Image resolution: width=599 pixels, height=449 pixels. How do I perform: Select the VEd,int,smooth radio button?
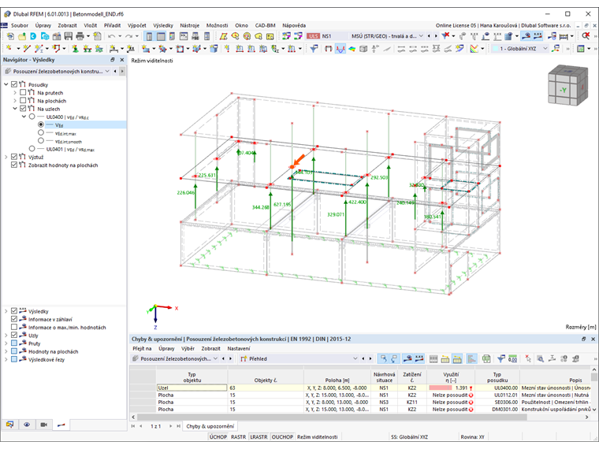(41, 140)
